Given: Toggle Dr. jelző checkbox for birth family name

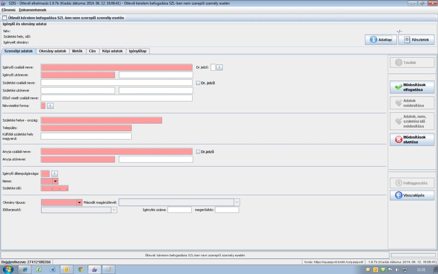Looking at the screenshot, I should click(198, 83).
